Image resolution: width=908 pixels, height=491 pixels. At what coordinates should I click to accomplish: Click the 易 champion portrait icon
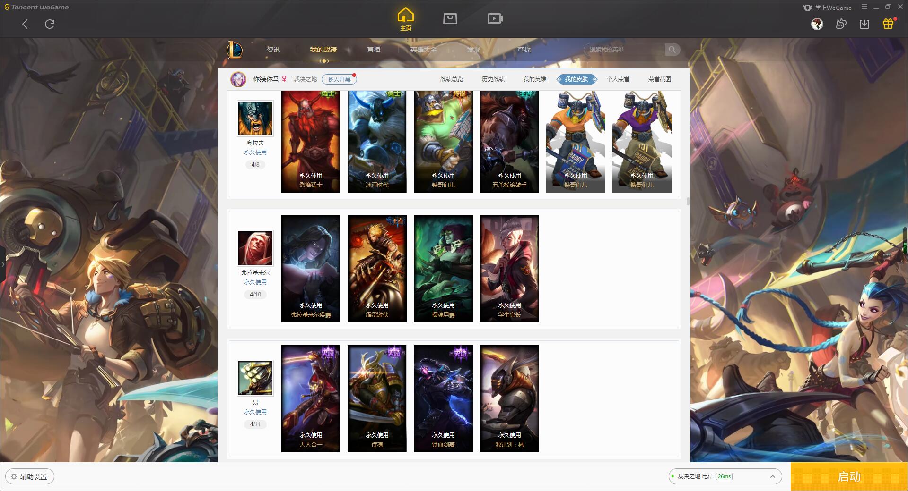tap(255, 378)
